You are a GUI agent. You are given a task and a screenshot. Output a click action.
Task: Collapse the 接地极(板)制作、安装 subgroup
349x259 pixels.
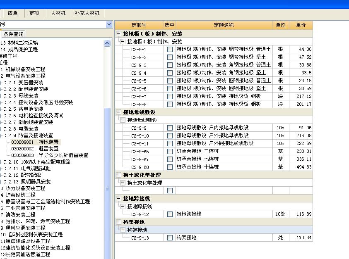123,42
